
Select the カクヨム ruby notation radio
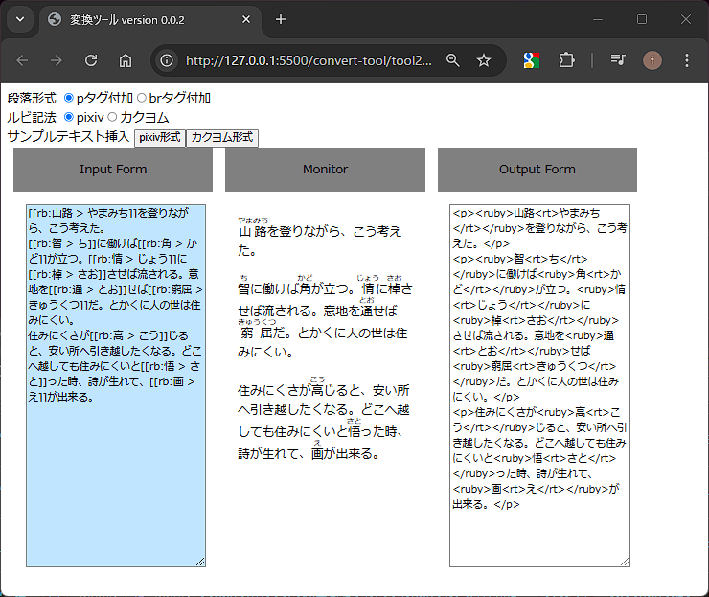click(112, 117)
